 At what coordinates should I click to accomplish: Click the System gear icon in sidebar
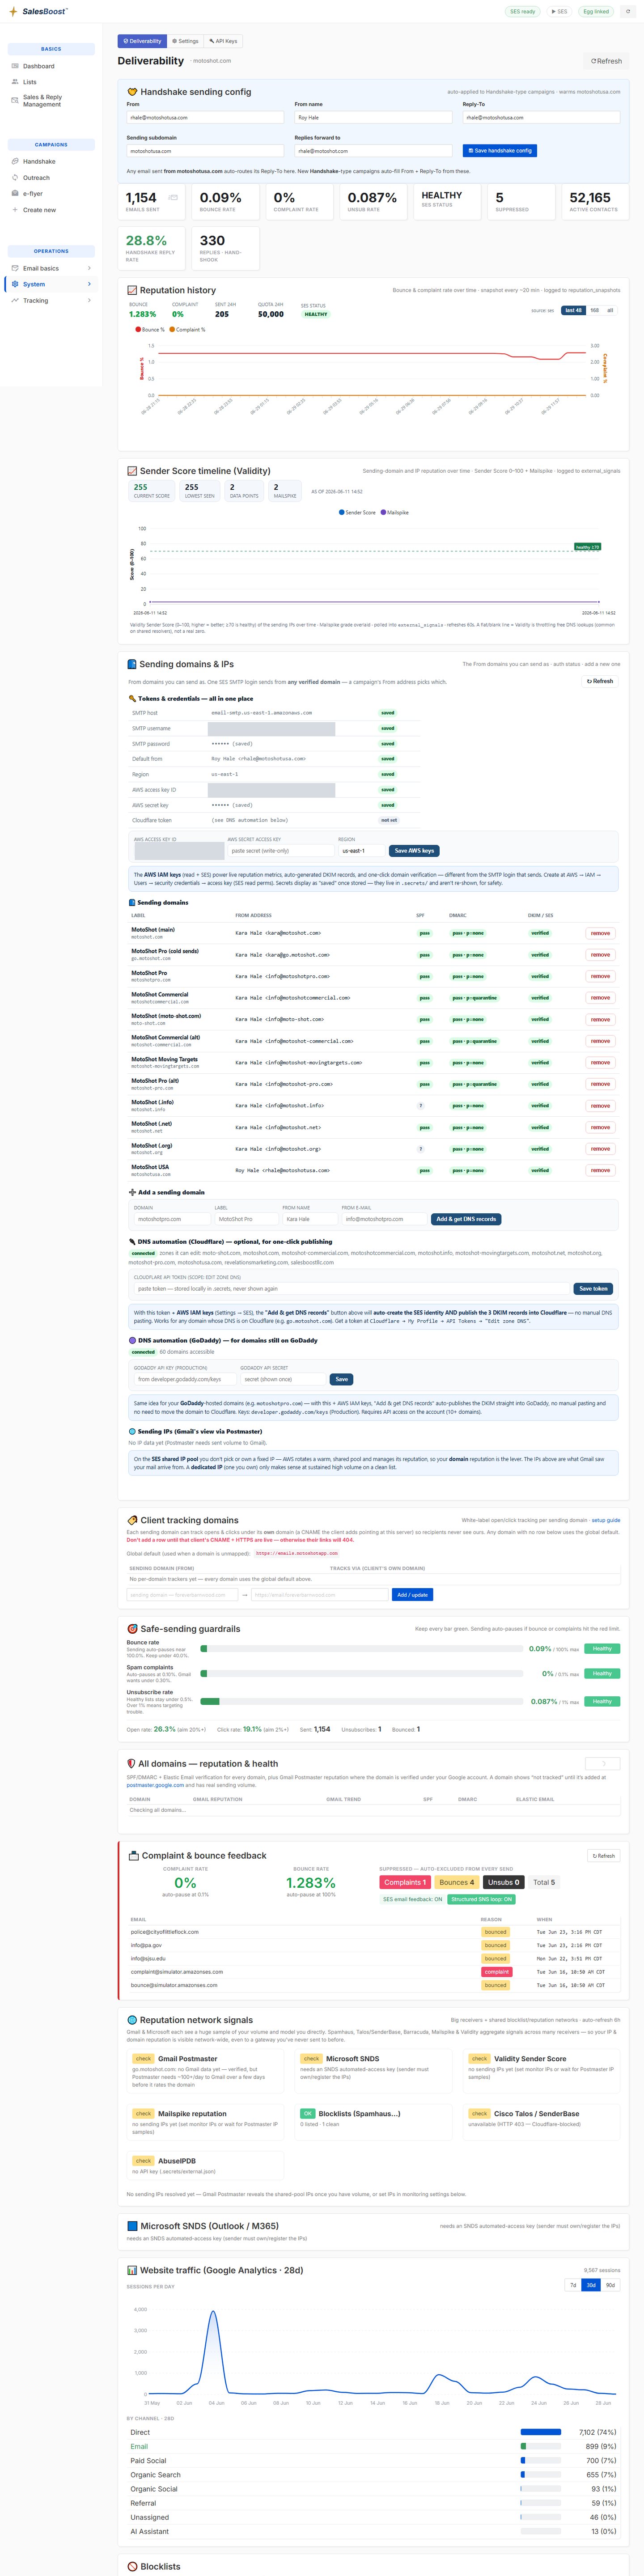[15, 284]
